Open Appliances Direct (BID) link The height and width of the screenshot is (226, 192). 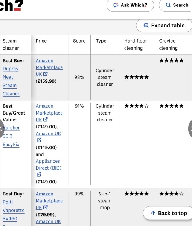(x=49, y=165)
